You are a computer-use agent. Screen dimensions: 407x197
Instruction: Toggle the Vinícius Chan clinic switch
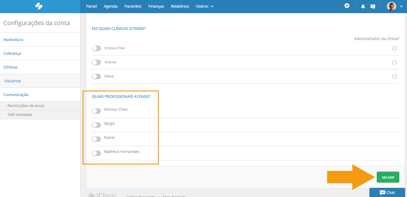click(96, 48)
